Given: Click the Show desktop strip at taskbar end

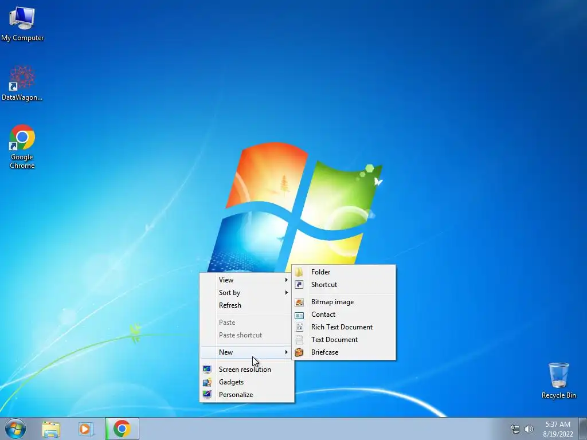Looking at the screenshot, I should (x=583, y=429).
